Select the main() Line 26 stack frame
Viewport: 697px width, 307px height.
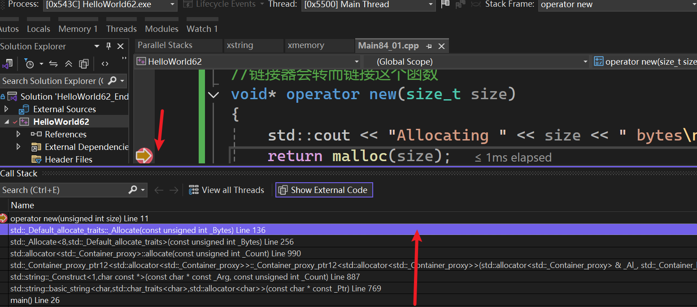[x=35, y=300]
